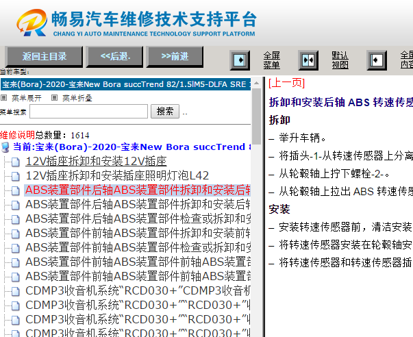Viewport: 413px width, 337px height.
Task: Open first CDMP3收音机系统 RCD030+ entry
Action: pos(138,290)
